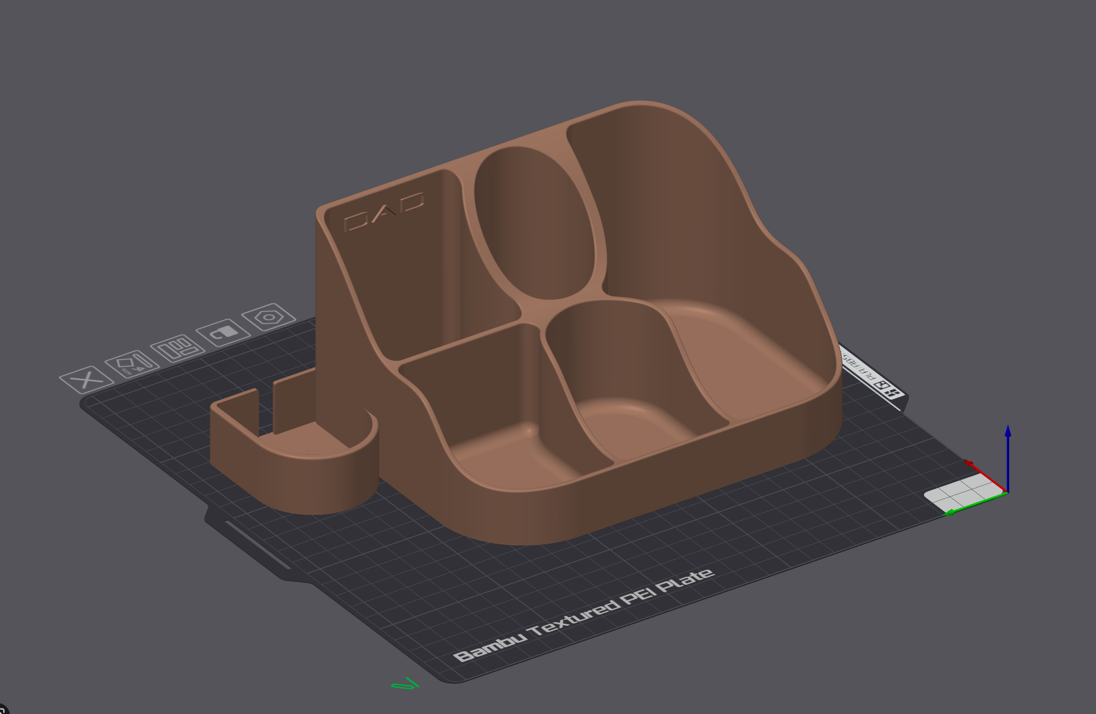Screen dimensions: 1096x714
Task: Arrange objects on the plate
Action: [178, 349]
